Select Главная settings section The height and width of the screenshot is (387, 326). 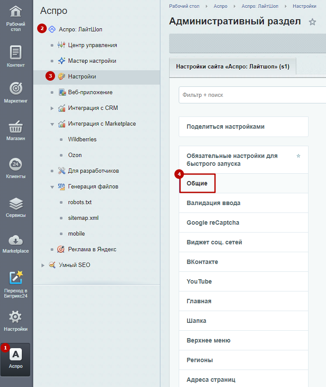coord(243,301)
